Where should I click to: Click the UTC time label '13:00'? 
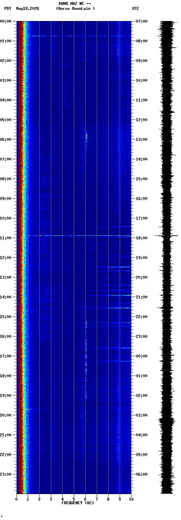142,140
